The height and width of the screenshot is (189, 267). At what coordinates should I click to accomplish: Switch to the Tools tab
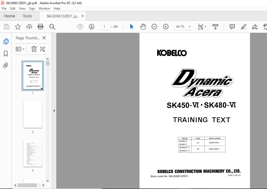(x=27, y=16)
